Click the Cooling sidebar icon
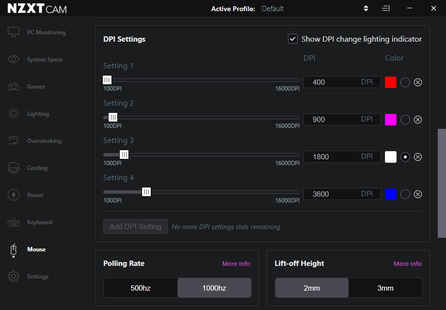The width and height of the screenshot is (446, 310). coord(14,168)
